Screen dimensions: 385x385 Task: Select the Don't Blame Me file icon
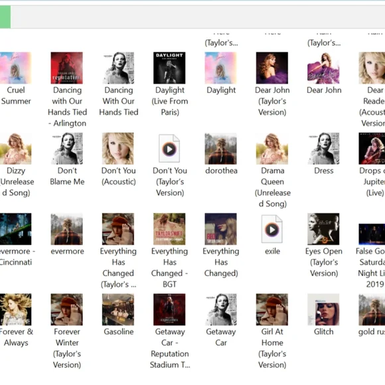67,149
